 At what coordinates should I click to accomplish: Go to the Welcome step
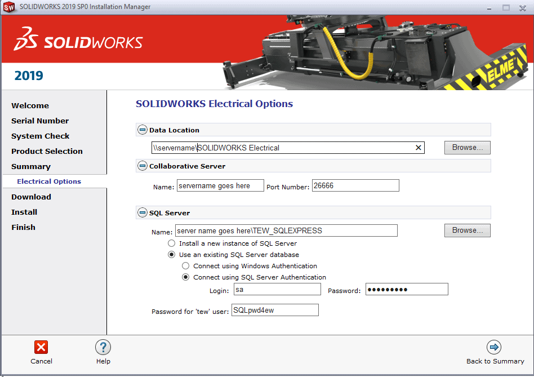[30, 105]
